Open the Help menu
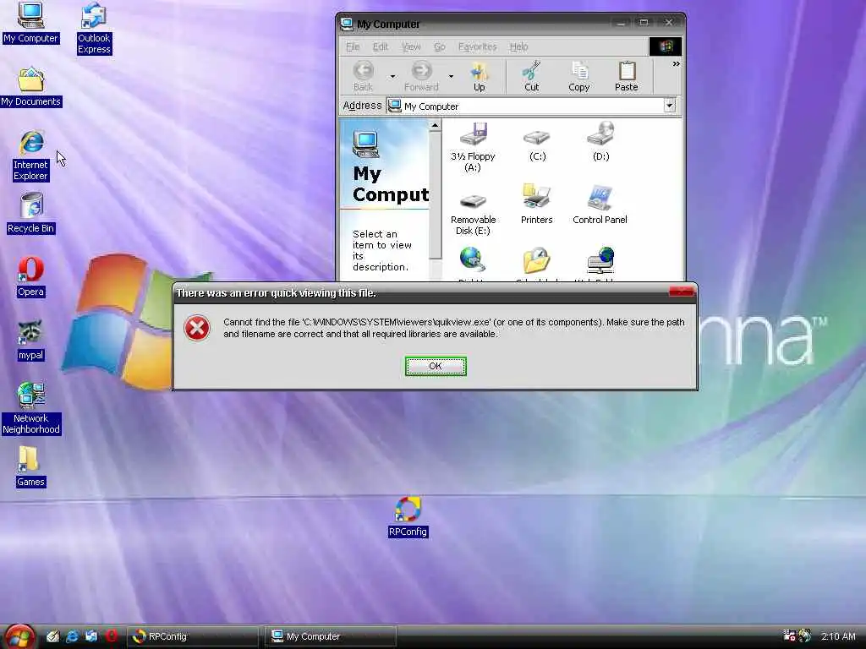This screenshot has height=649, width=866. click(x=518, y=47)
